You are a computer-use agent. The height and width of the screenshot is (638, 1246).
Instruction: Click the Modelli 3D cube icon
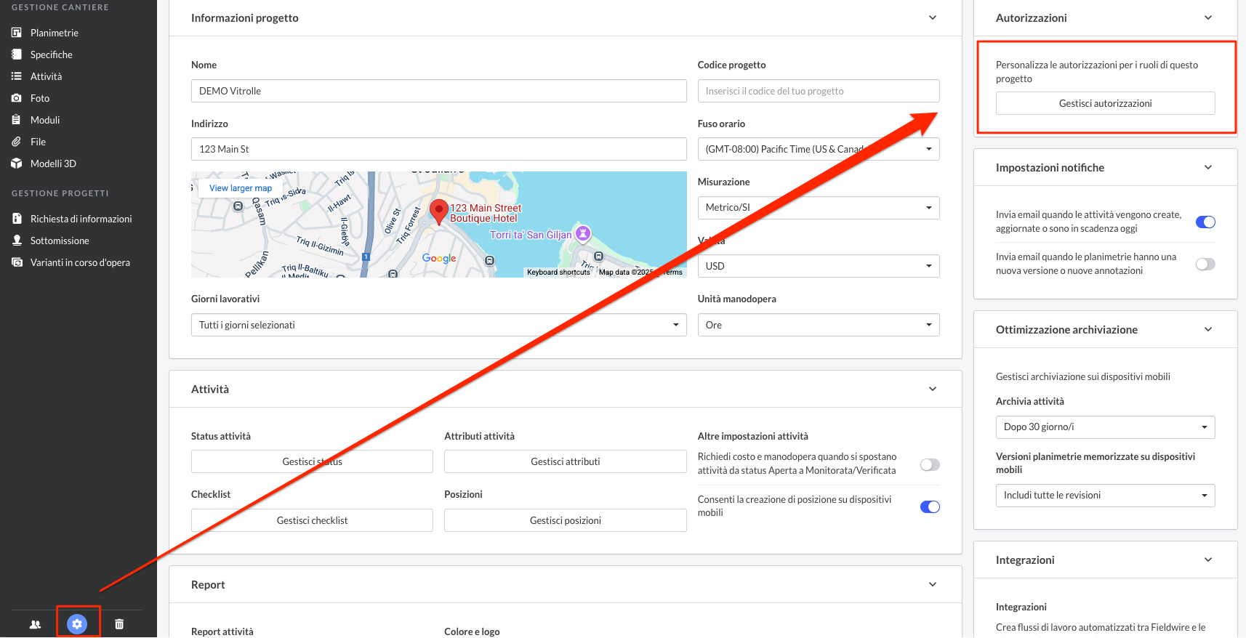coord(17,163)
